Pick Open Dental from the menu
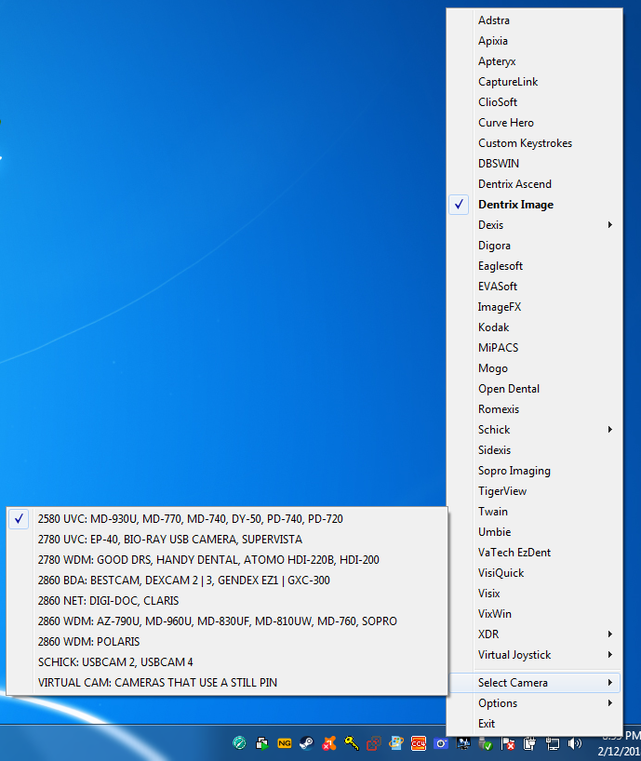 point(534,389)
